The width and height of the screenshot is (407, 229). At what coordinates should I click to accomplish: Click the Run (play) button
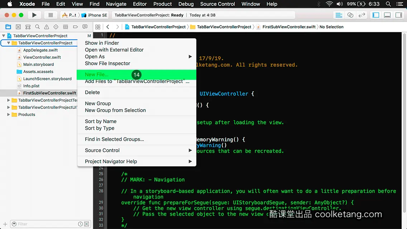pyautogui.click(x=34, y=15)
